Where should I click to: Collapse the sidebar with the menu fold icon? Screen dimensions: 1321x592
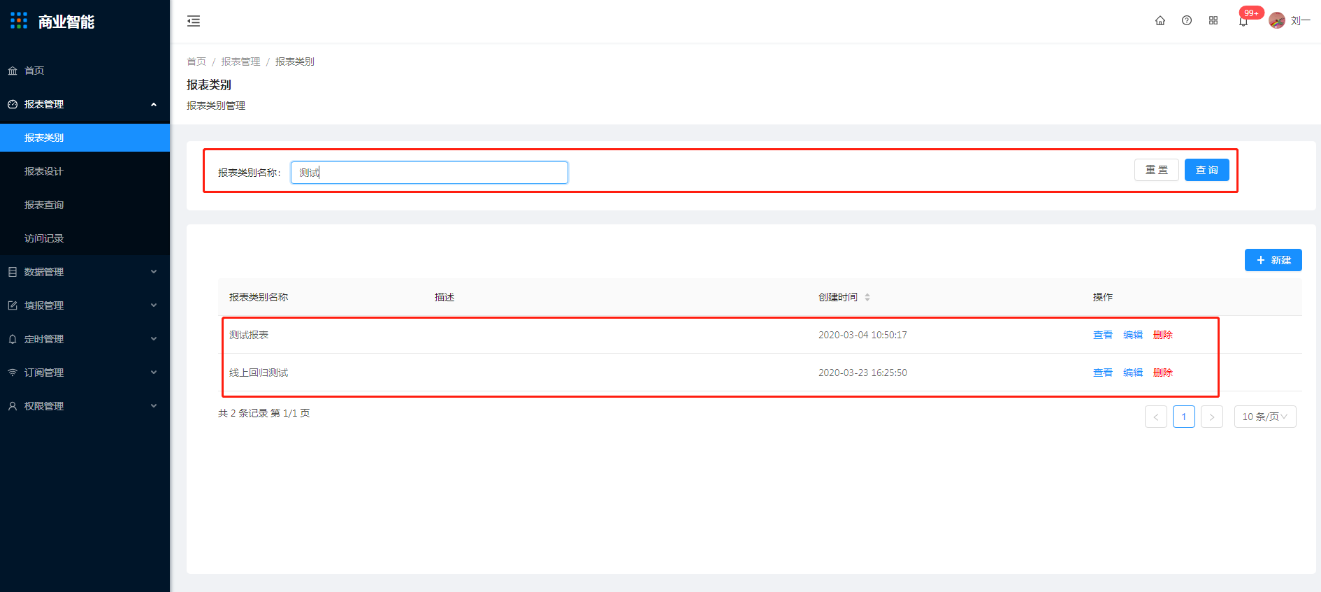[194, 21]
